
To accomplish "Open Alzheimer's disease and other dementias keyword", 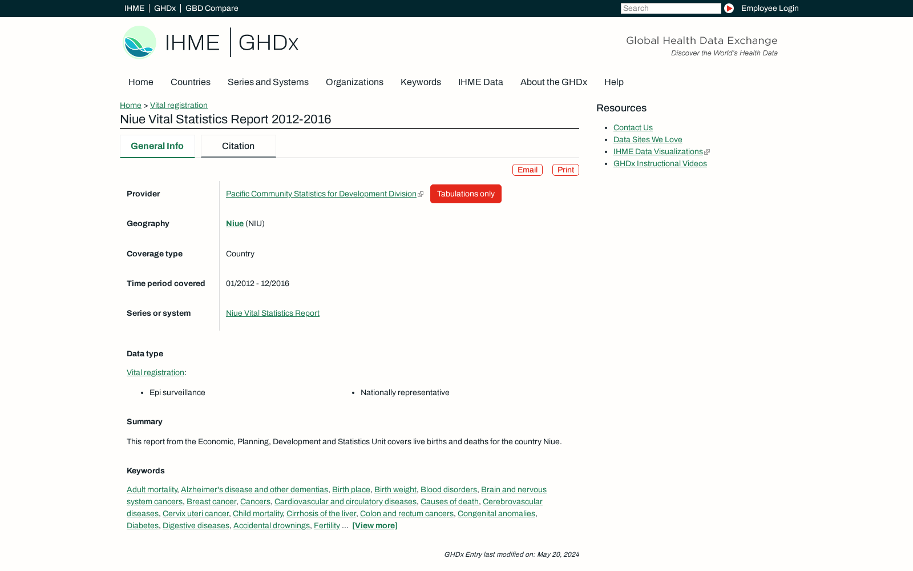I will point(254,489).
